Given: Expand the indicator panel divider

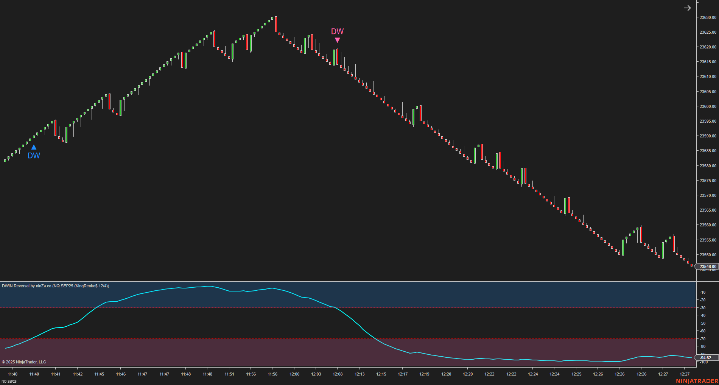Looking at the screenshot, I should click(341, 280).
